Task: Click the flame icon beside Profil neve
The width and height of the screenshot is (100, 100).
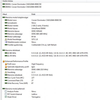Action: point(6,64)
